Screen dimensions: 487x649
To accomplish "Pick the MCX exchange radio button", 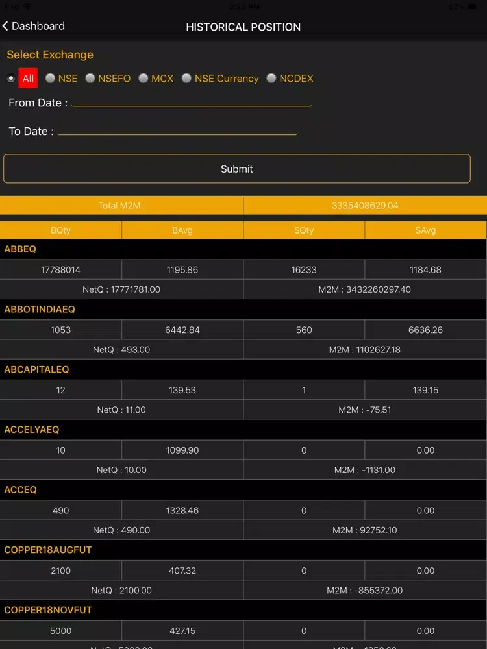I will pyautogui.click(x=144, y=79).
